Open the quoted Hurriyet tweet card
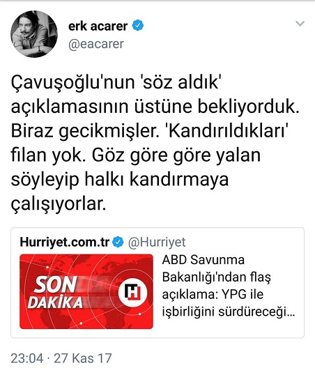This screenshot has height=368, width=315. (x=157, y=283)
